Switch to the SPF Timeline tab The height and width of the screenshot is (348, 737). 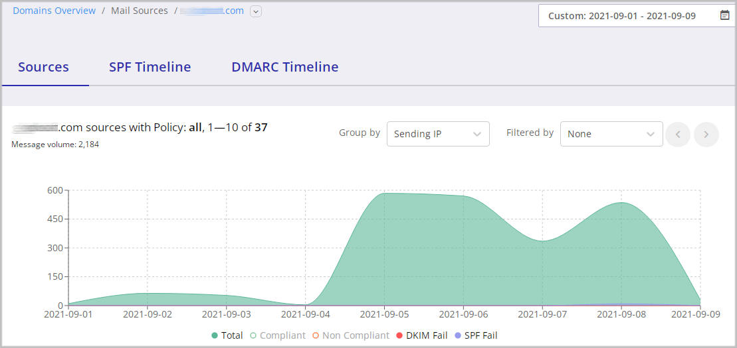[x=150, y=67]
